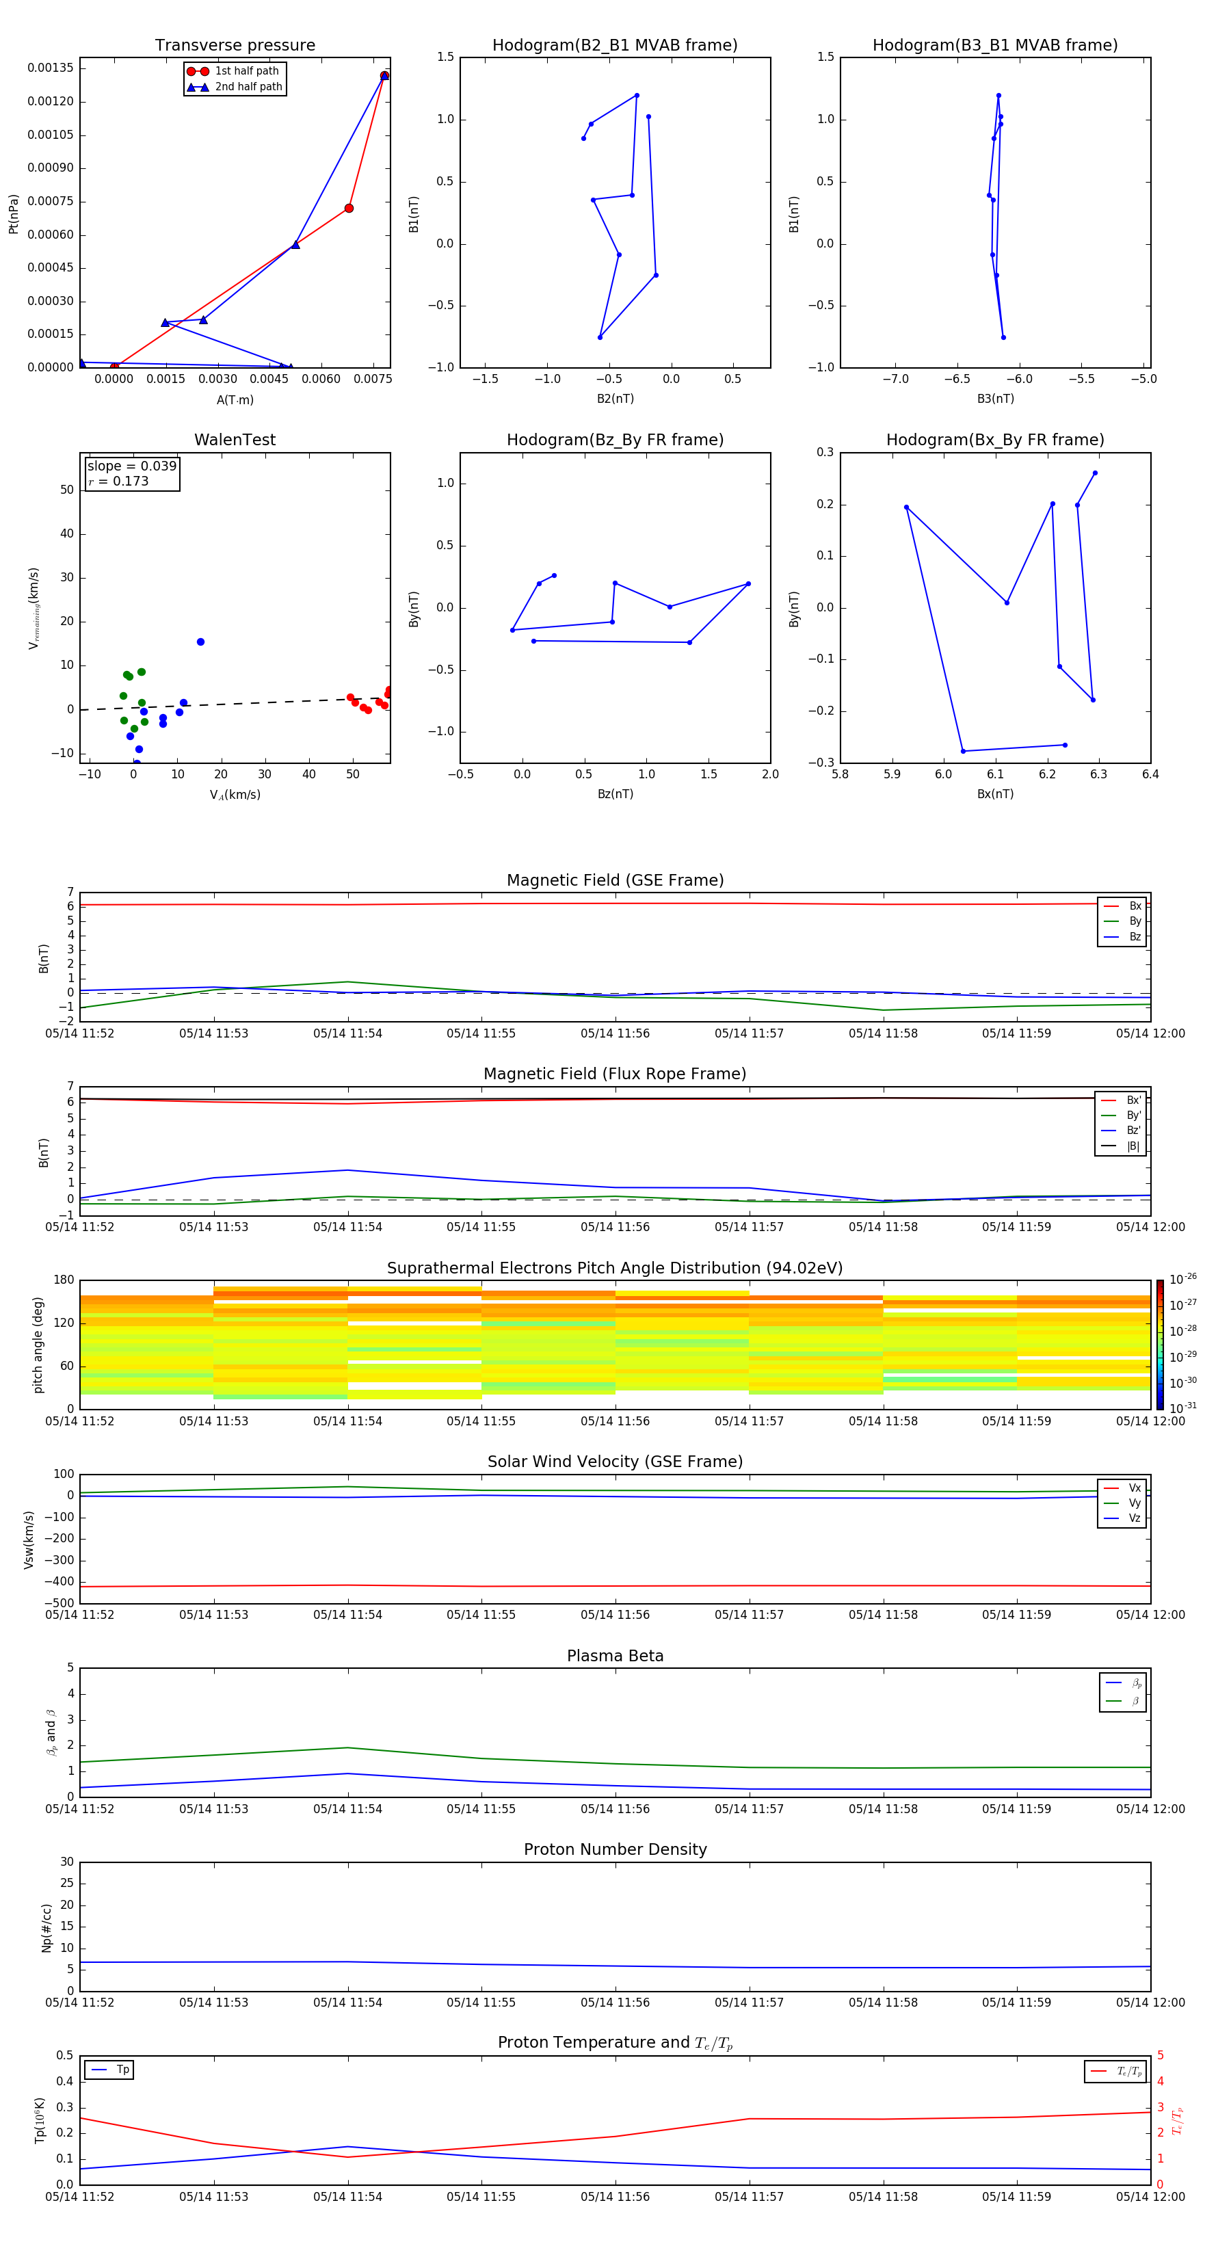Click the Tp legend entry

coord(109,2070)
